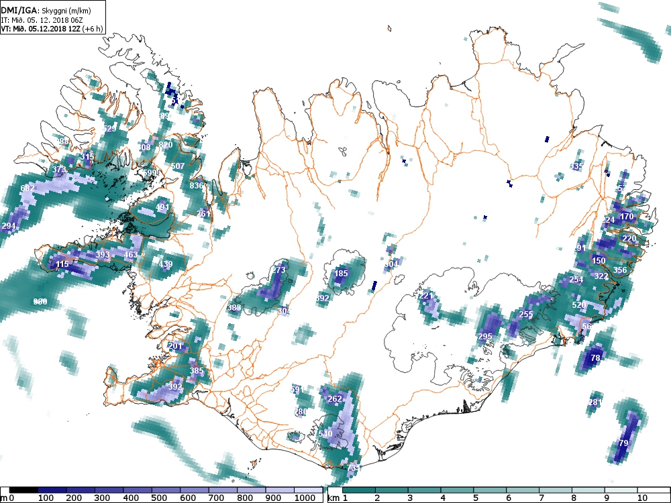The image size is (671, 503).
Task: Click the 315 visibility value
Action: click(x=87, y=156)
